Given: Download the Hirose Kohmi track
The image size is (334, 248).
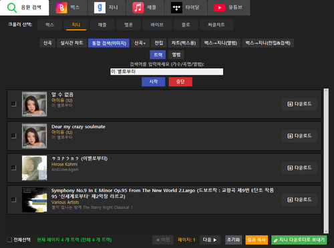Looking at the screenshot, I should [299, 168].
